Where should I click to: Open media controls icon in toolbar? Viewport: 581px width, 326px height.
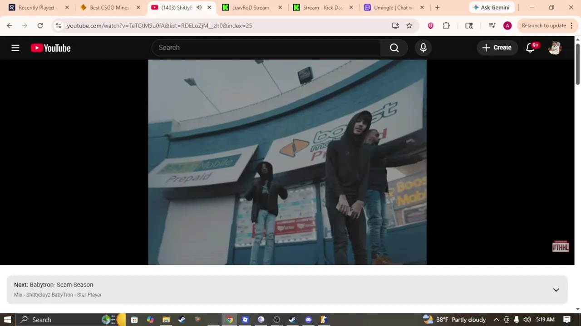(492, 26)
